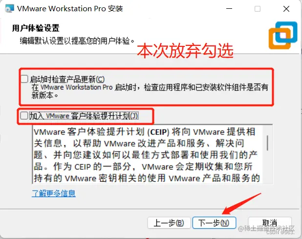Click the CEIP text box scrollbar thumb
This screenshot has width=302, height=239.
(267, 143)
